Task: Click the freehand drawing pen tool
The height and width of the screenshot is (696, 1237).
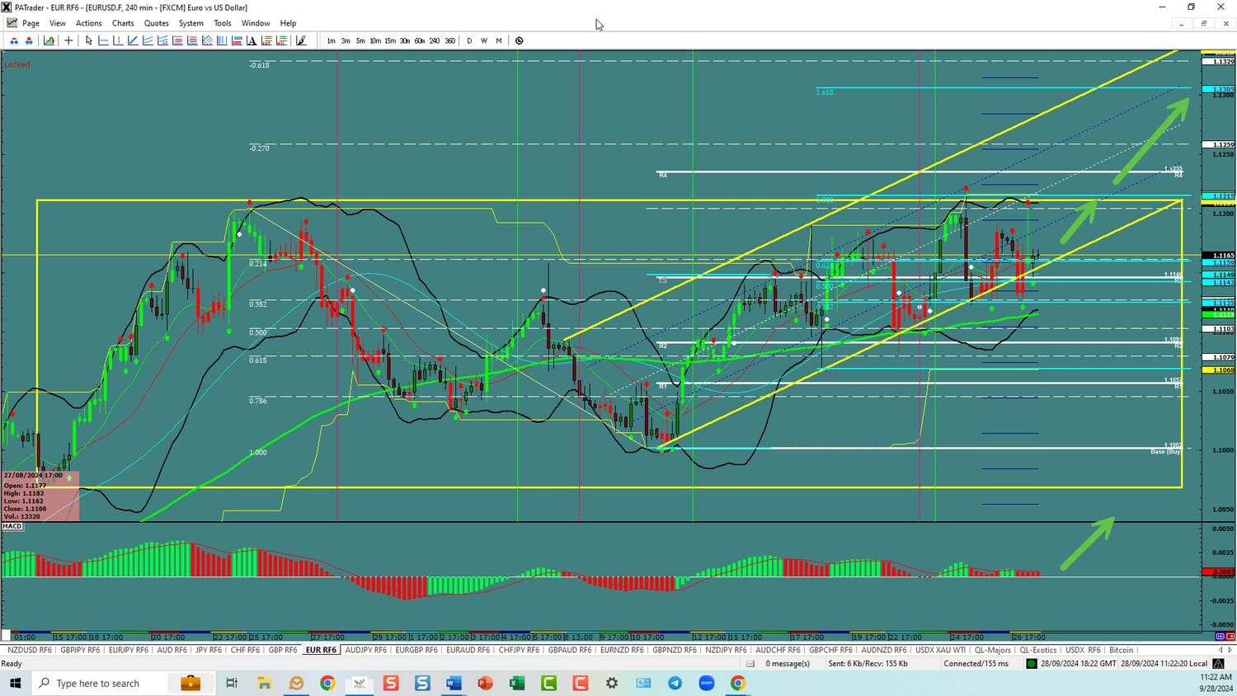Action: coord(301,40)
